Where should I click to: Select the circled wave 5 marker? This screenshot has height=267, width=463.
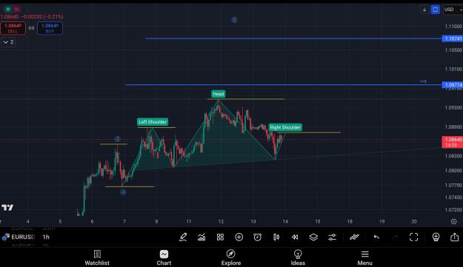point(234,20)
